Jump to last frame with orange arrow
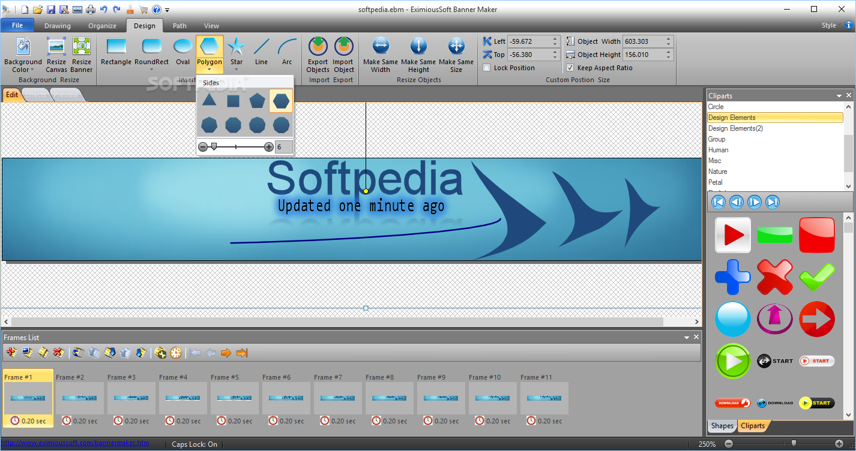The image size is (856, 451). [x=242, y=353]
